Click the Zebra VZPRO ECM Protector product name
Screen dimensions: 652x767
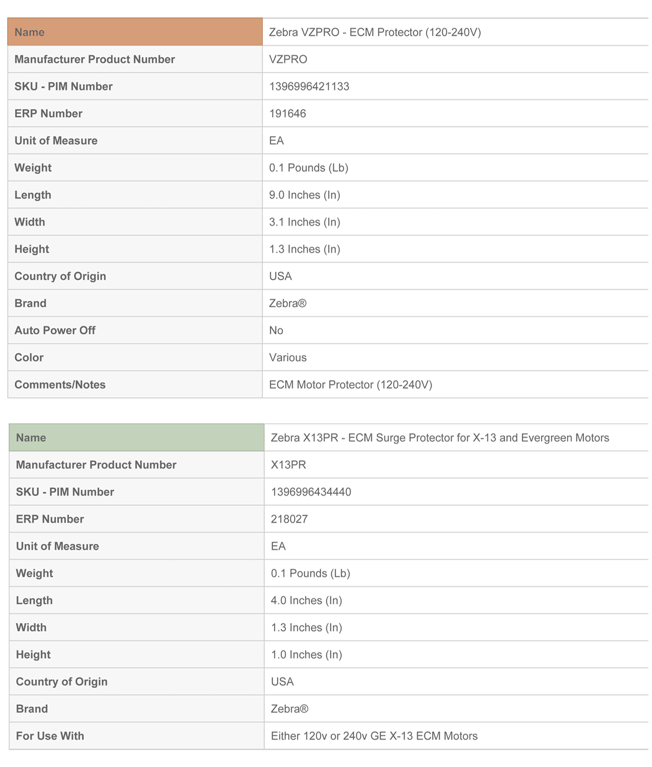click(x=375, y=32)
